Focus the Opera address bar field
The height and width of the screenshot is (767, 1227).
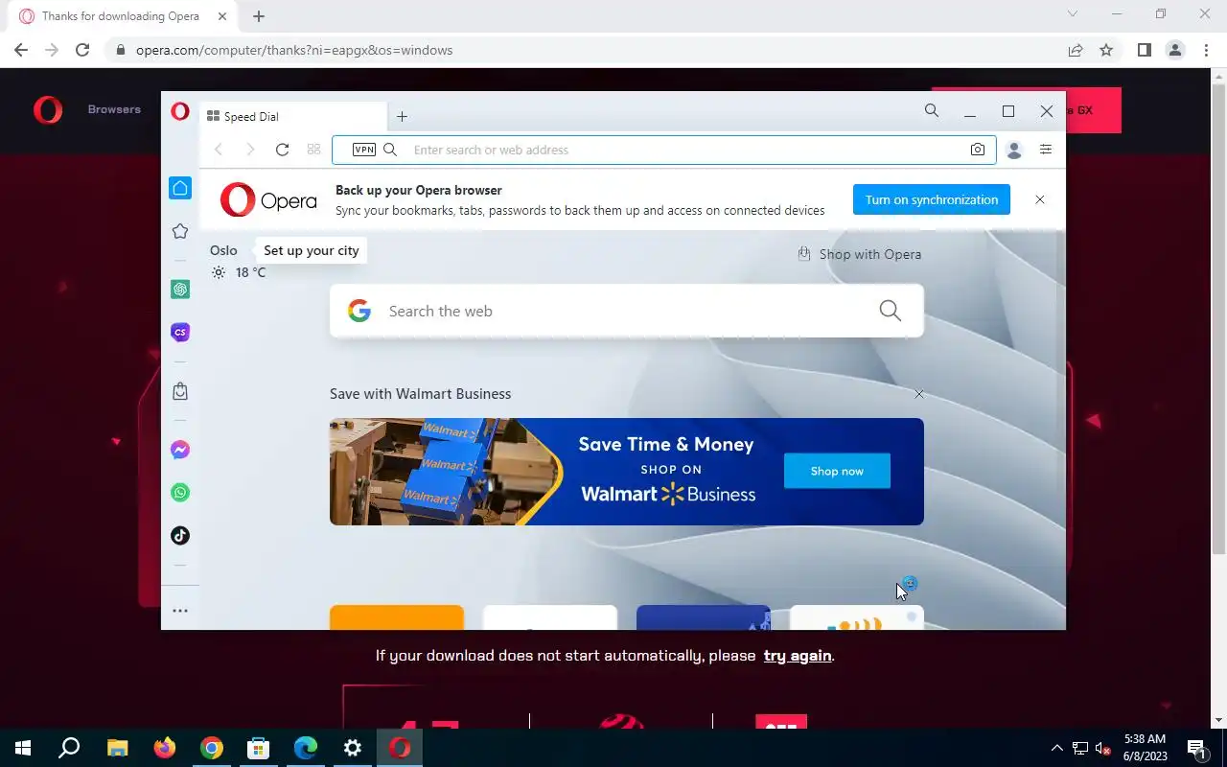(x=664, y=150)
